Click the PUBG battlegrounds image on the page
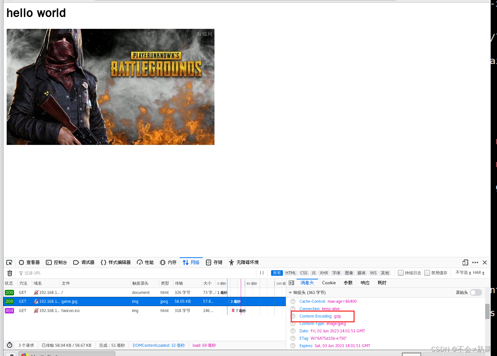This screenshot has width=497, height=356. [x=111, y=87]
